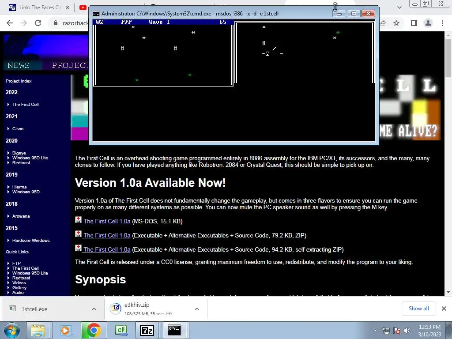Screen dimensions: 452x339
Task: Open Cisco project under 2021
Action: coord(18,128)
